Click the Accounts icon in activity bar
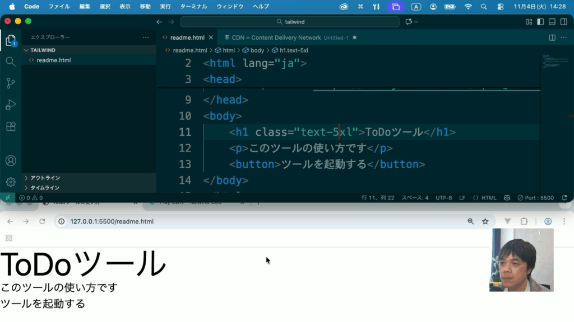 [10, 160]
